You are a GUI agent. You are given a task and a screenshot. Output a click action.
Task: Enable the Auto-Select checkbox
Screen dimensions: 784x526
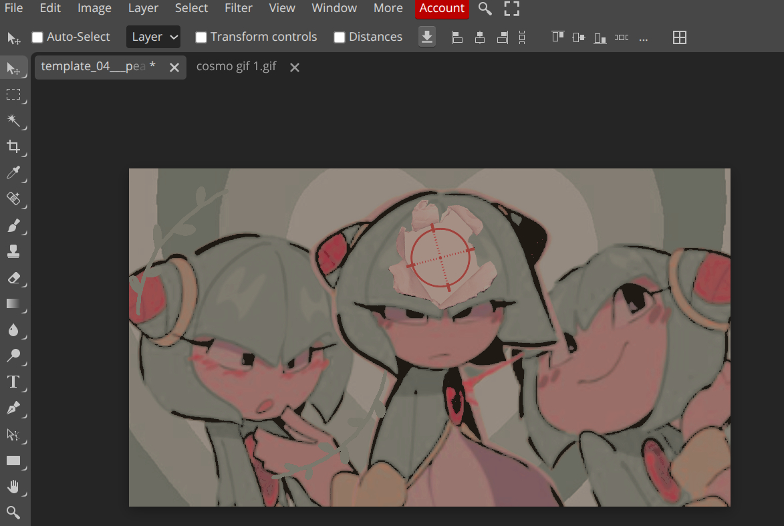(x=38, y=37)
